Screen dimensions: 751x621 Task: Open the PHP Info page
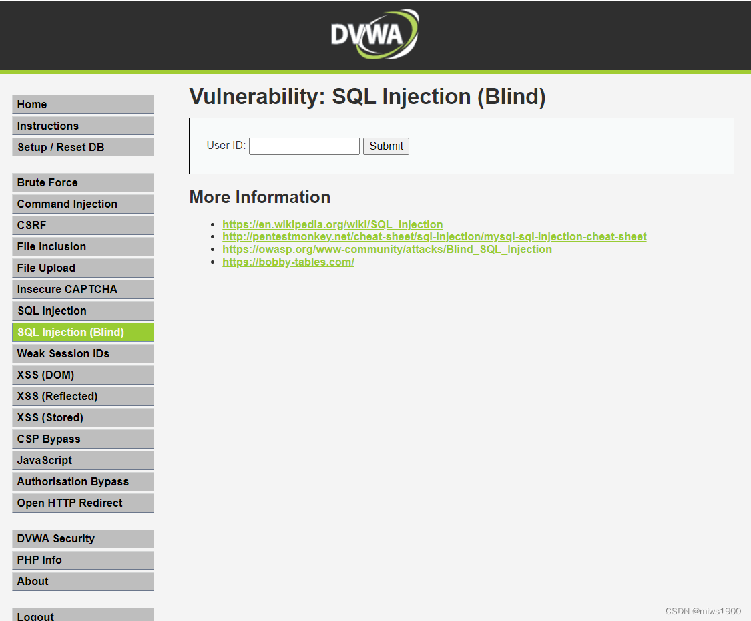pos(83,560)
